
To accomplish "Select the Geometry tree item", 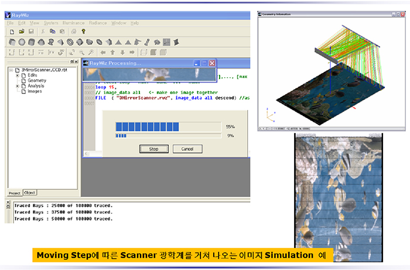I will (36, 81).
